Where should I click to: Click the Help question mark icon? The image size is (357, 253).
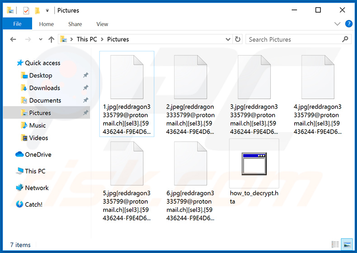coord(348,24)
